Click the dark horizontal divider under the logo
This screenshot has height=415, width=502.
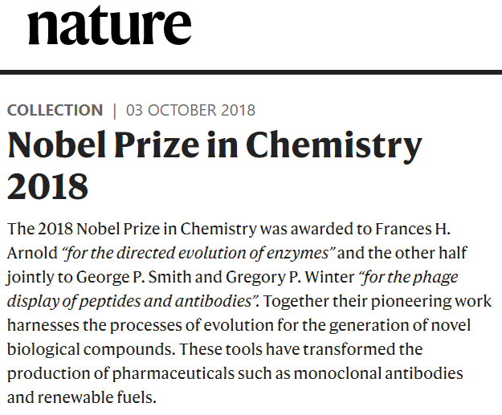click(x=251, y=73)
